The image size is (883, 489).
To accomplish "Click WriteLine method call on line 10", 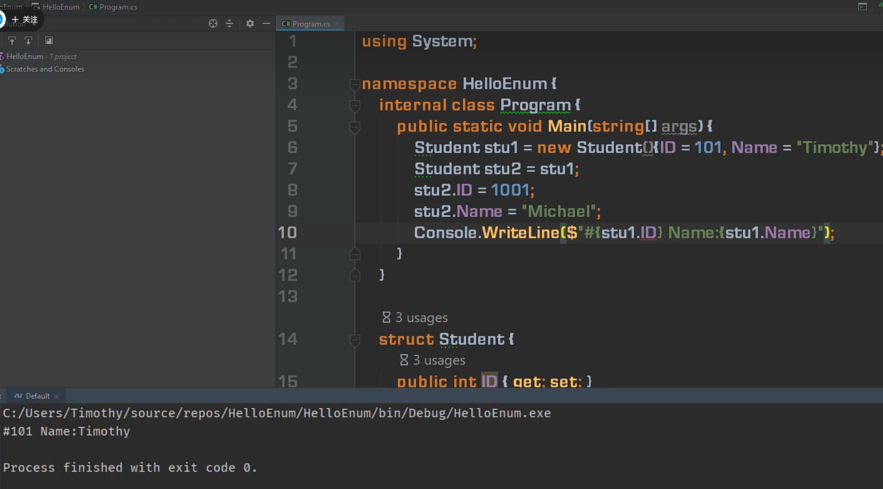I will [520, 233].
